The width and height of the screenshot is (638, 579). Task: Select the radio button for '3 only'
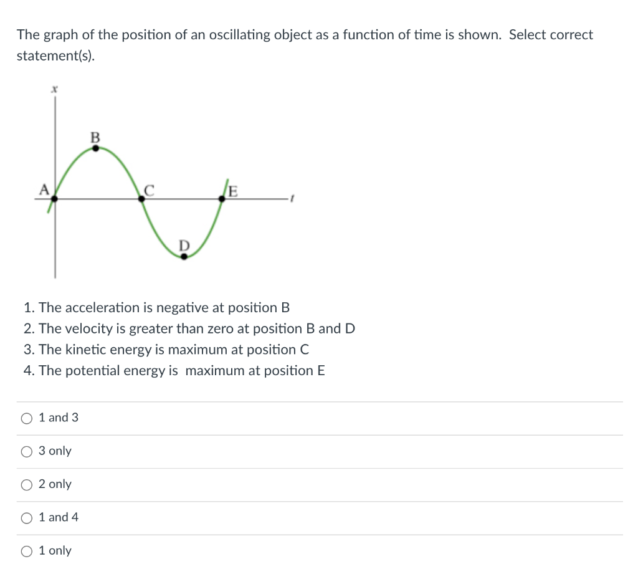[26, 451]
